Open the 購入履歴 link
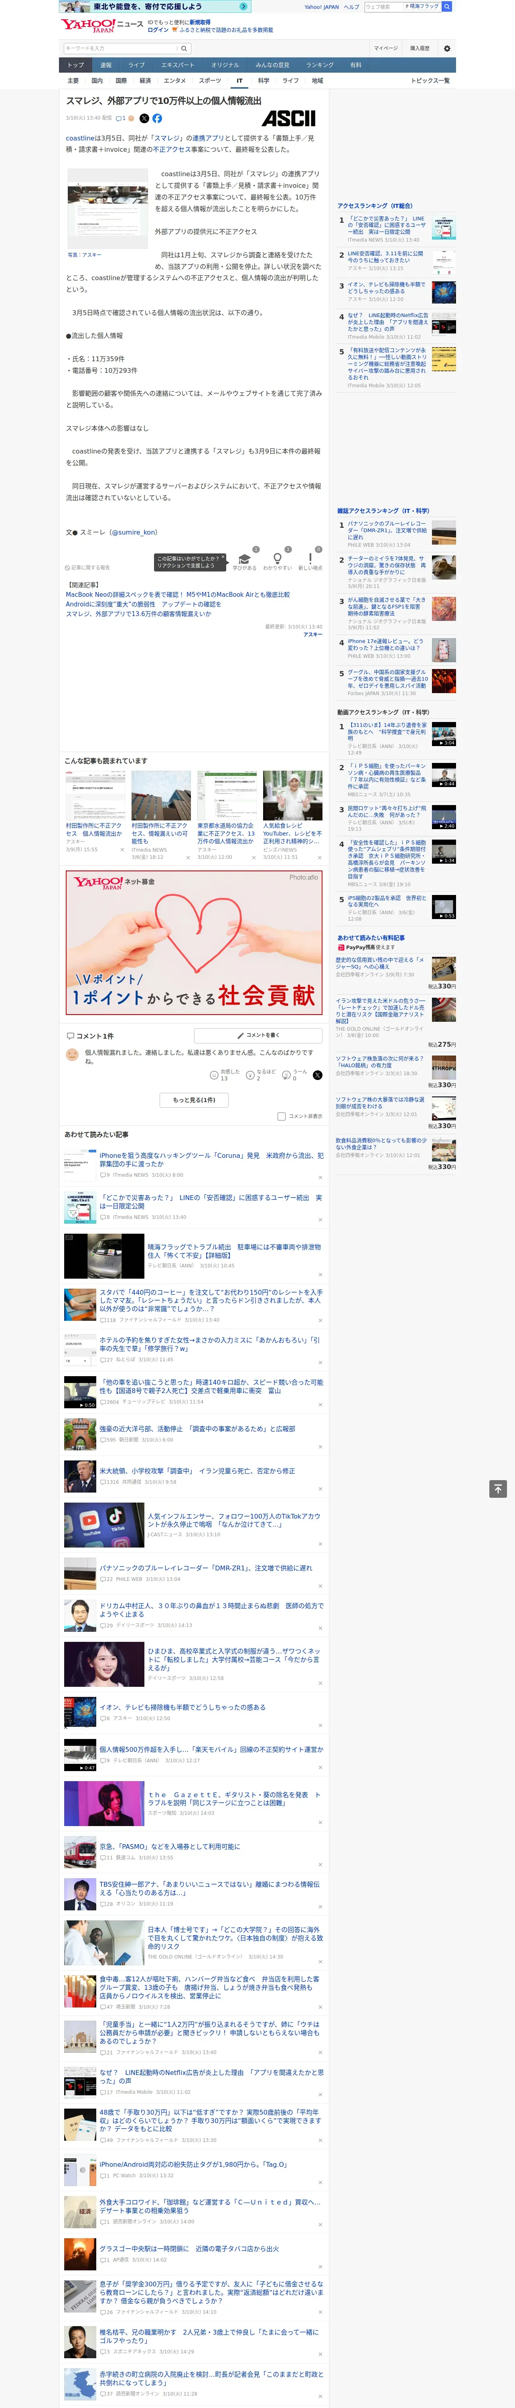 (420, 49)
